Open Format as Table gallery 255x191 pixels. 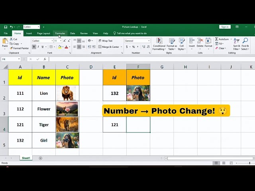click(172, 44)
